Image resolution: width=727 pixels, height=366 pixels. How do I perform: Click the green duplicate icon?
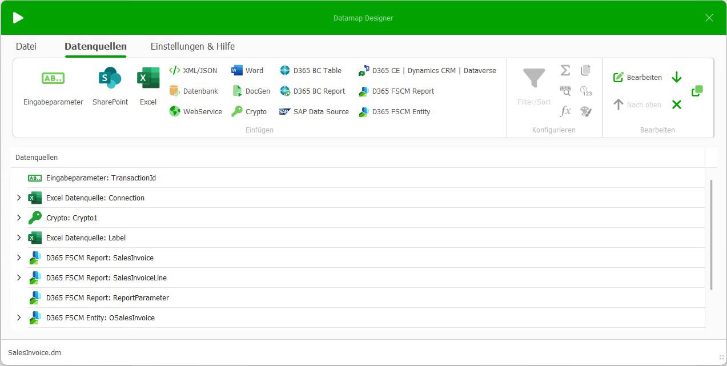pyautogui.click(x=697, y=91)
